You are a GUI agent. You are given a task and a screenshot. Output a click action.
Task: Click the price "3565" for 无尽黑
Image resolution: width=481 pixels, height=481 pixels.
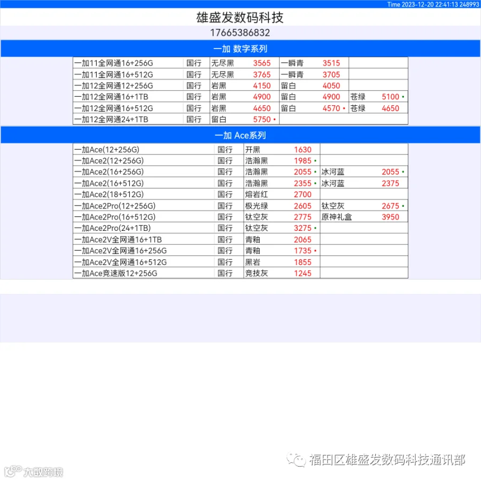262,63
